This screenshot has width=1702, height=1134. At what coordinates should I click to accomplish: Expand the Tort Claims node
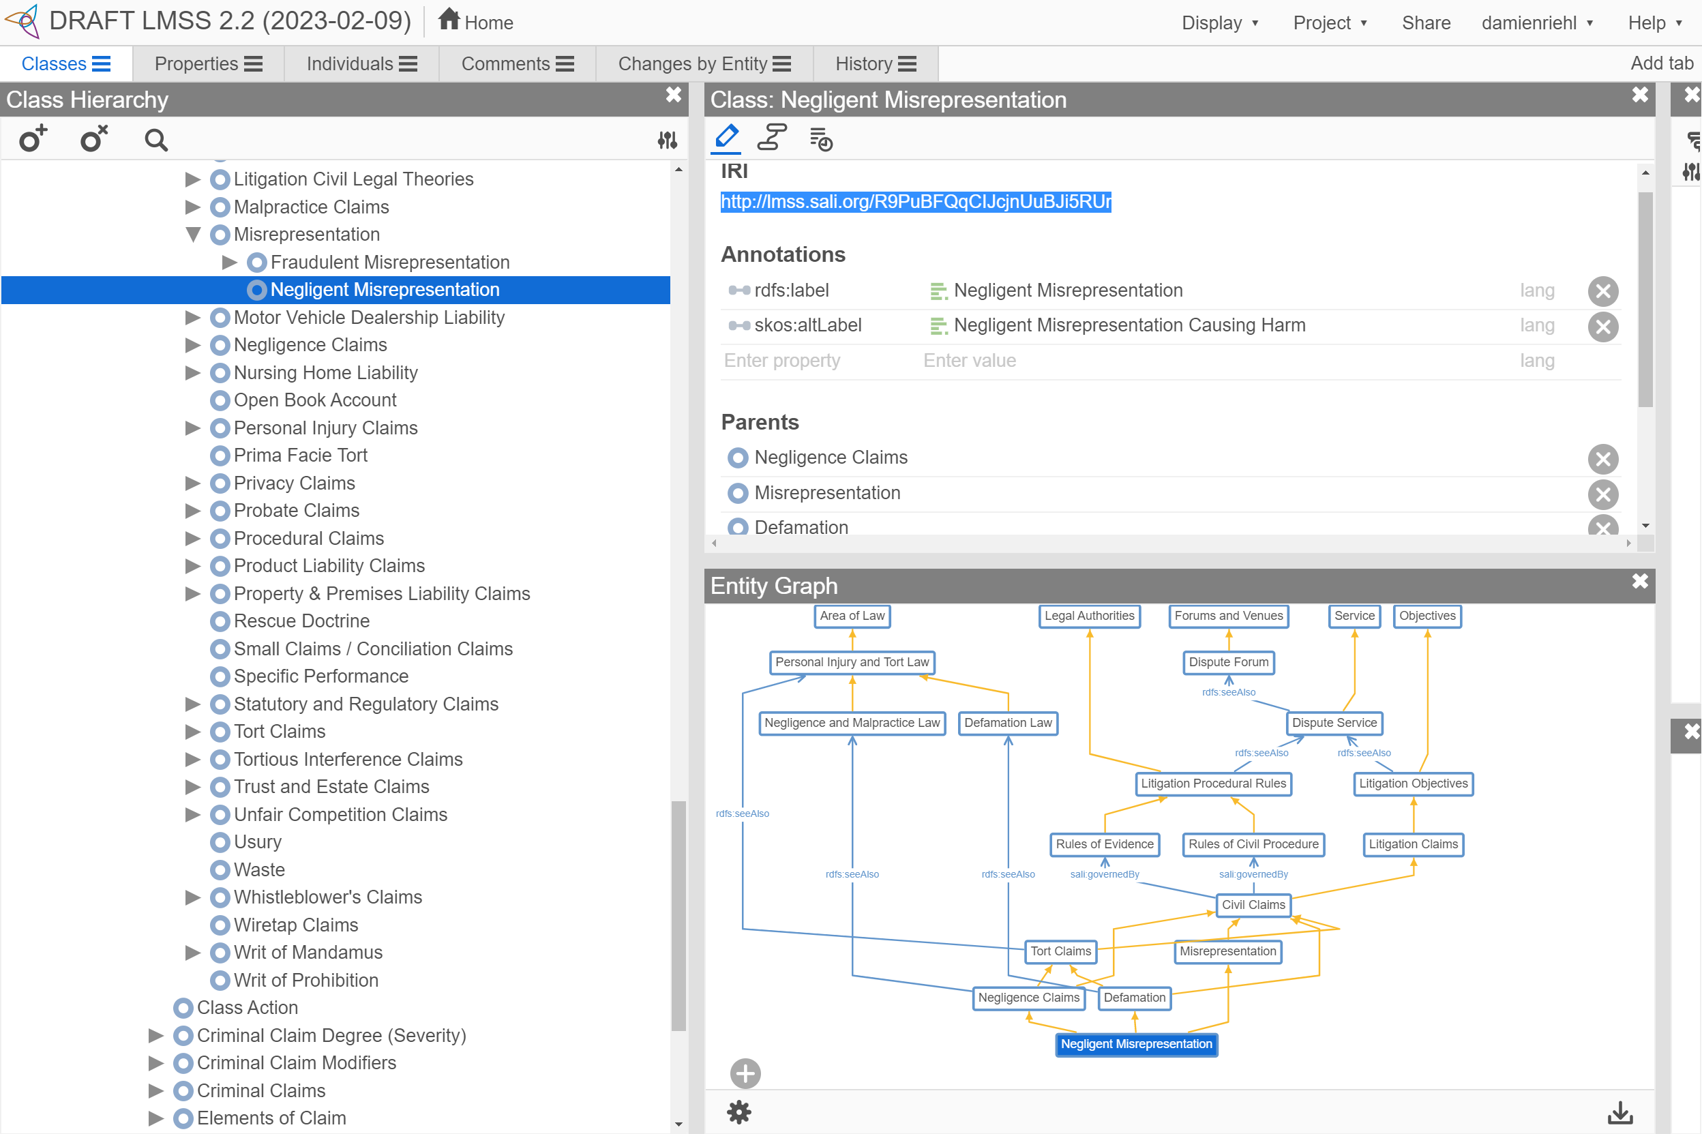[x=193, y=731]
